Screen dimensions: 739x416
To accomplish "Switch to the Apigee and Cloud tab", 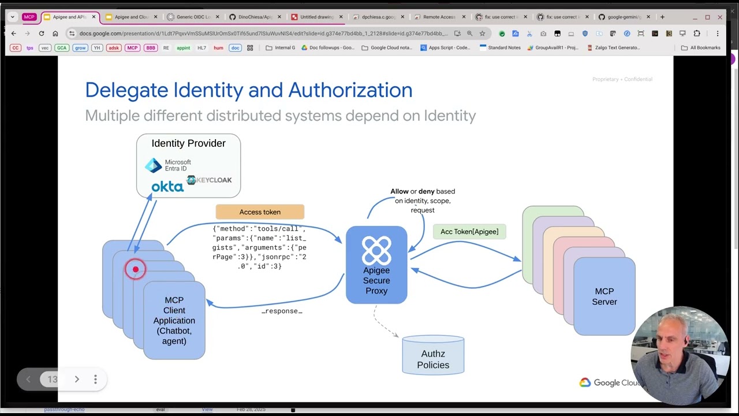I will (131, 17).
